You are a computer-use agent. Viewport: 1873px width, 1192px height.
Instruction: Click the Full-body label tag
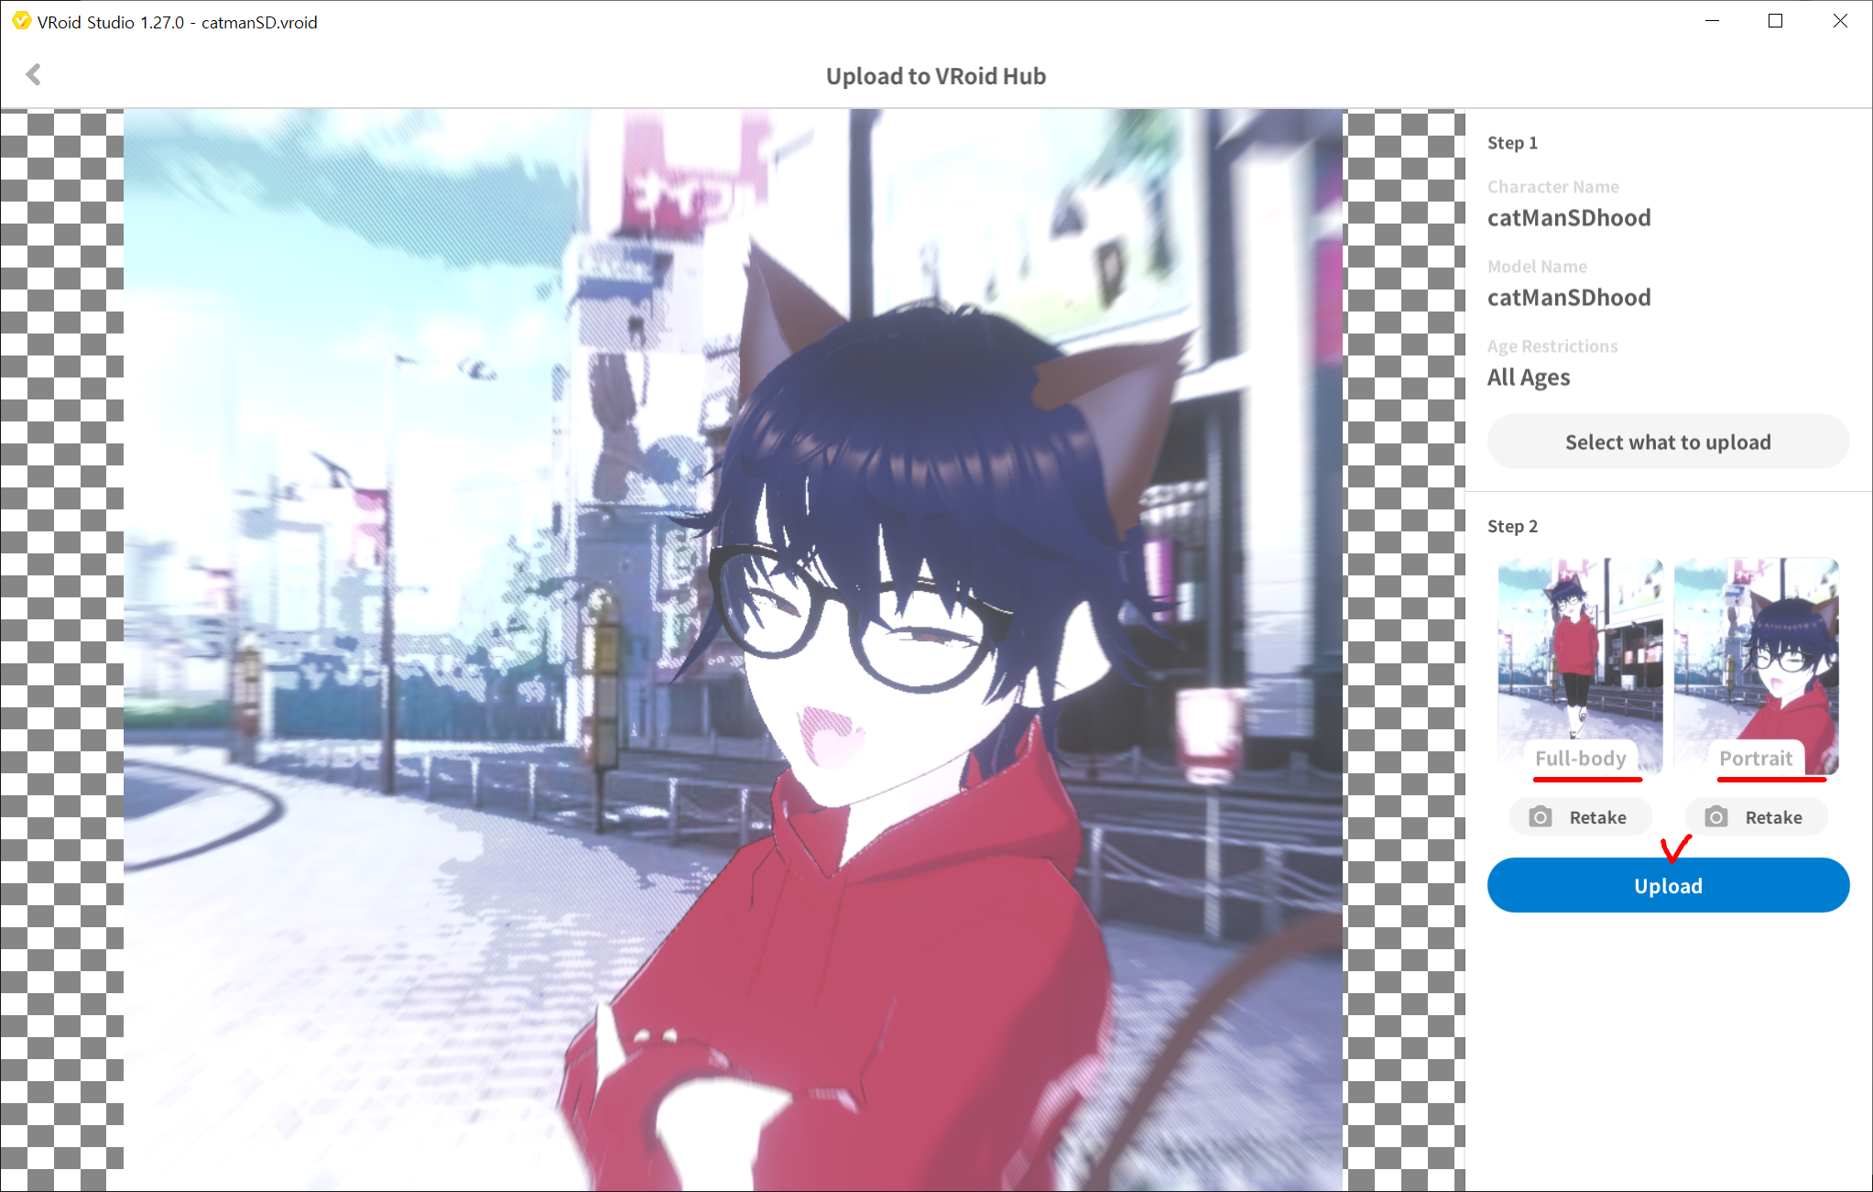pyautogui.click(x=1580, y=759)
